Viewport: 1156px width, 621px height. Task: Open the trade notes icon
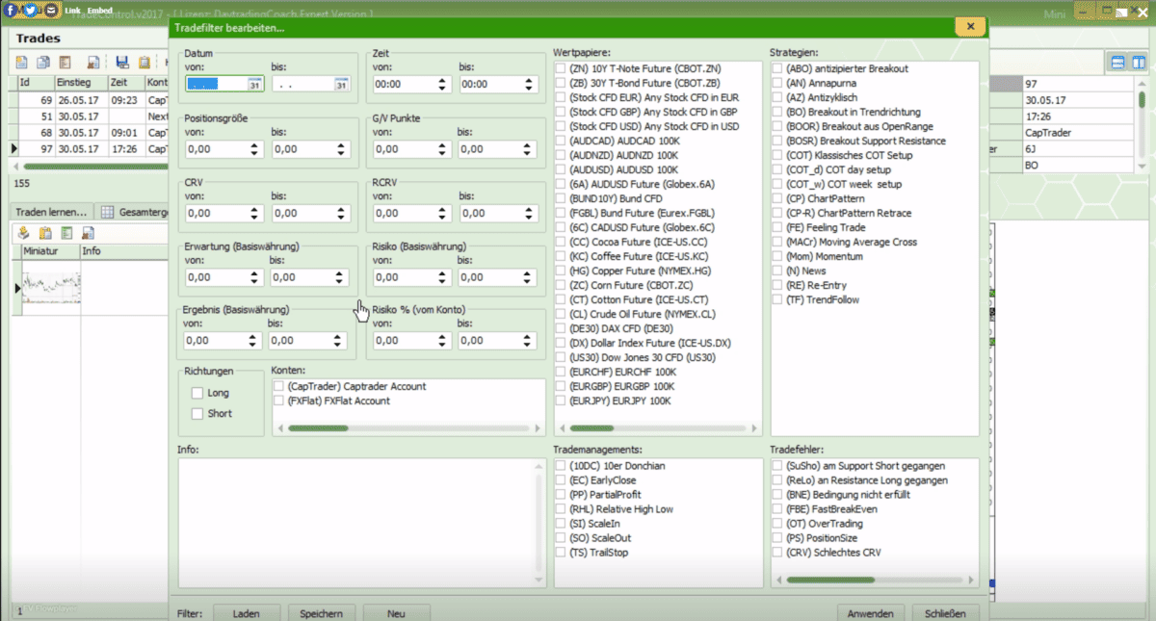click(65, 62)
